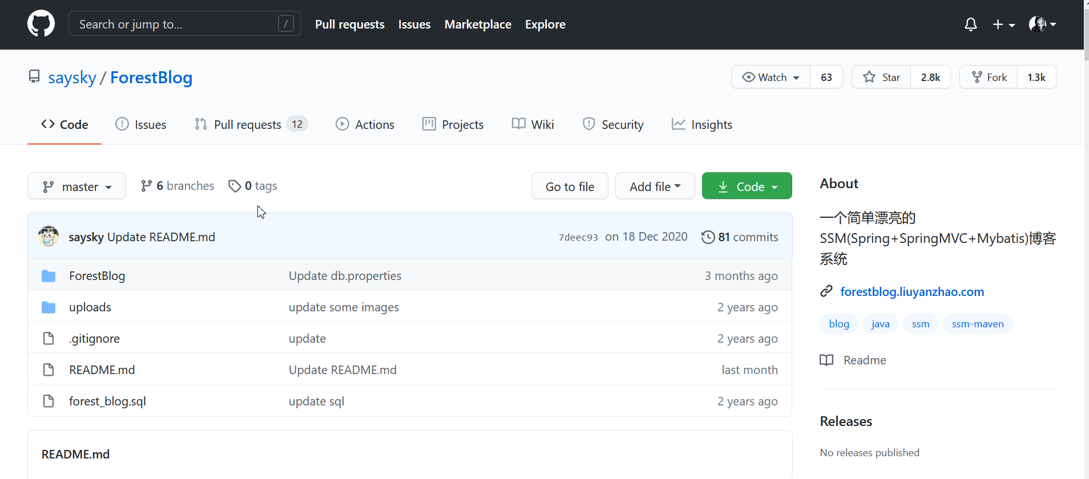Open Explore in the top navigation

tap(545, 25)
